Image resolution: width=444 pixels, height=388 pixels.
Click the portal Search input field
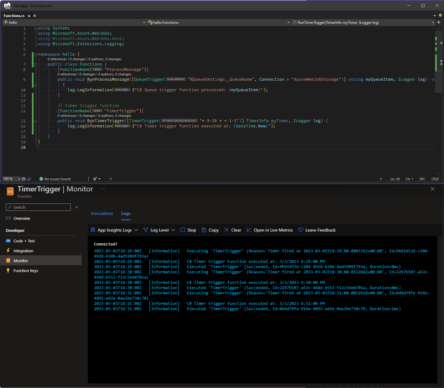tap(38, 207)
